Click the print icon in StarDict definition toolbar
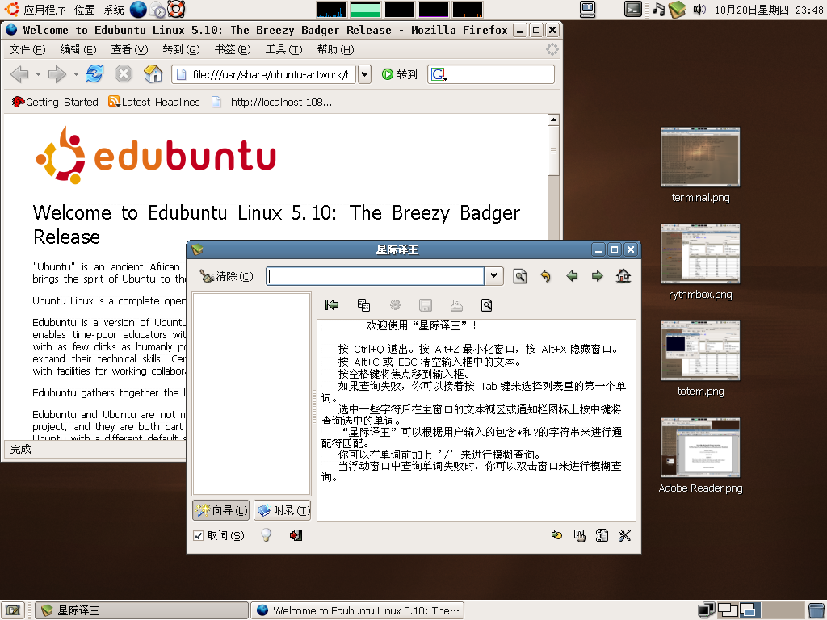 [456, 304]
